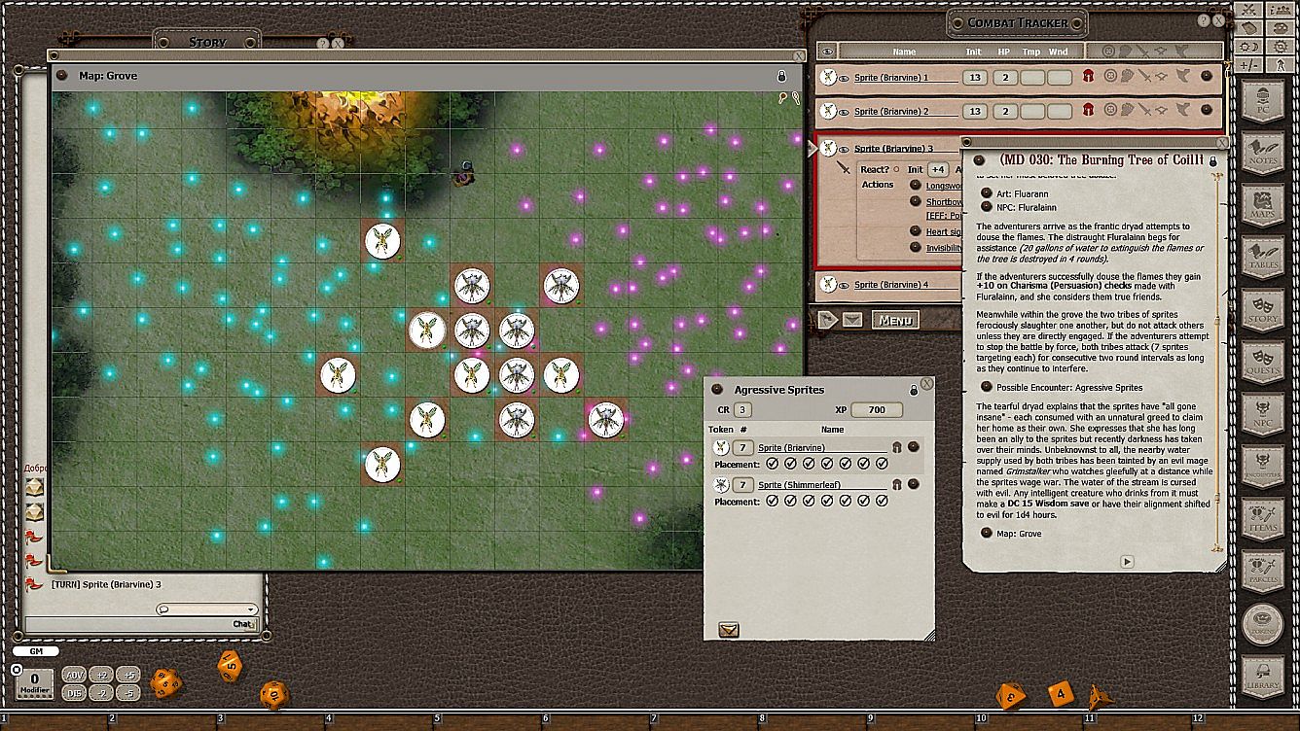
Task: Toggle the modifier stack lock circle
Action: click(x=16, y=670)
